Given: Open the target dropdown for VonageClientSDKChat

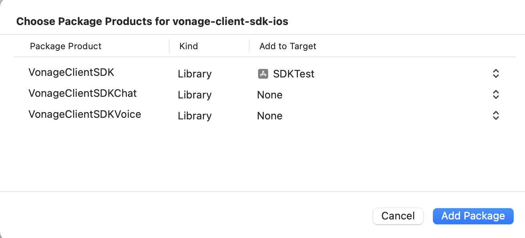Looking at the screenshot, I should point(496,94).
